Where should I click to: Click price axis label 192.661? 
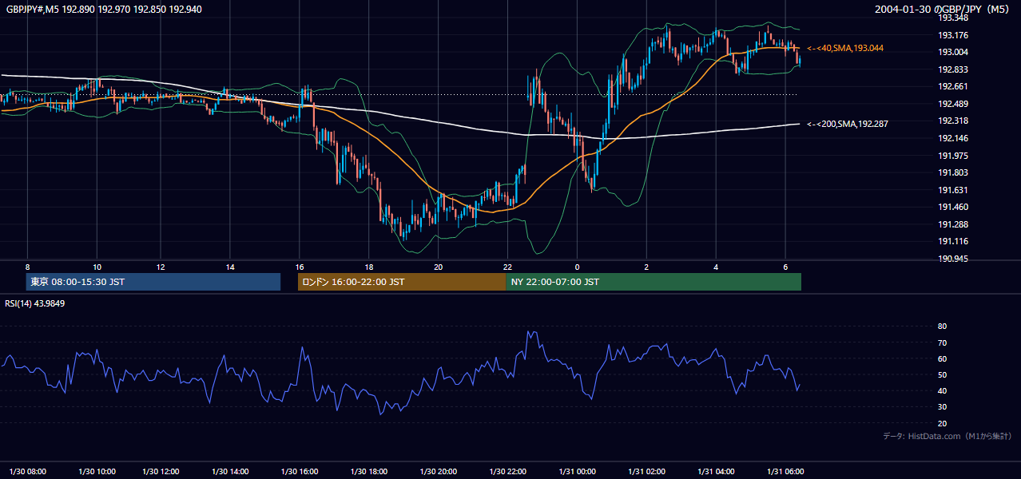953,87
